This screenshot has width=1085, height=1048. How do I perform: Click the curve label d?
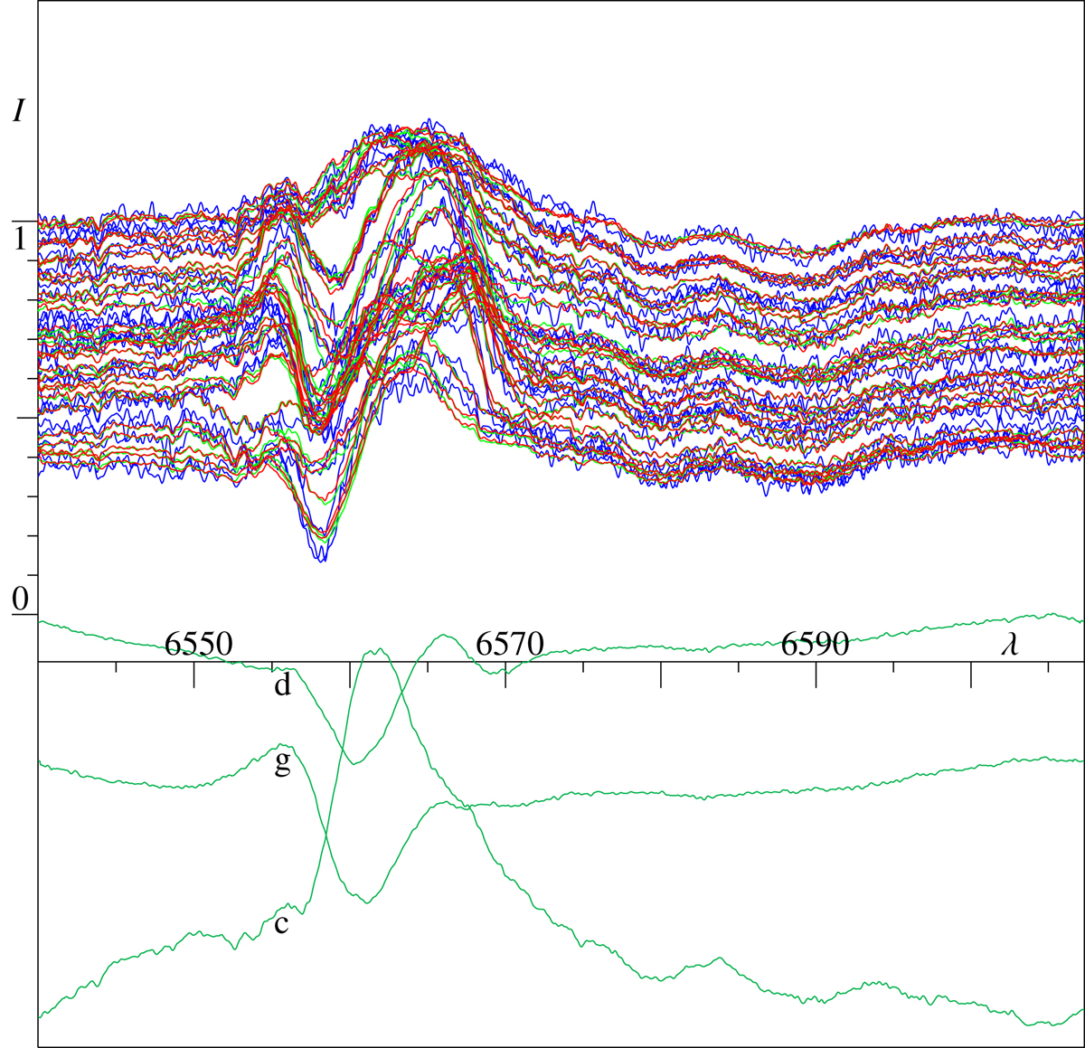(x=282, y=687)
